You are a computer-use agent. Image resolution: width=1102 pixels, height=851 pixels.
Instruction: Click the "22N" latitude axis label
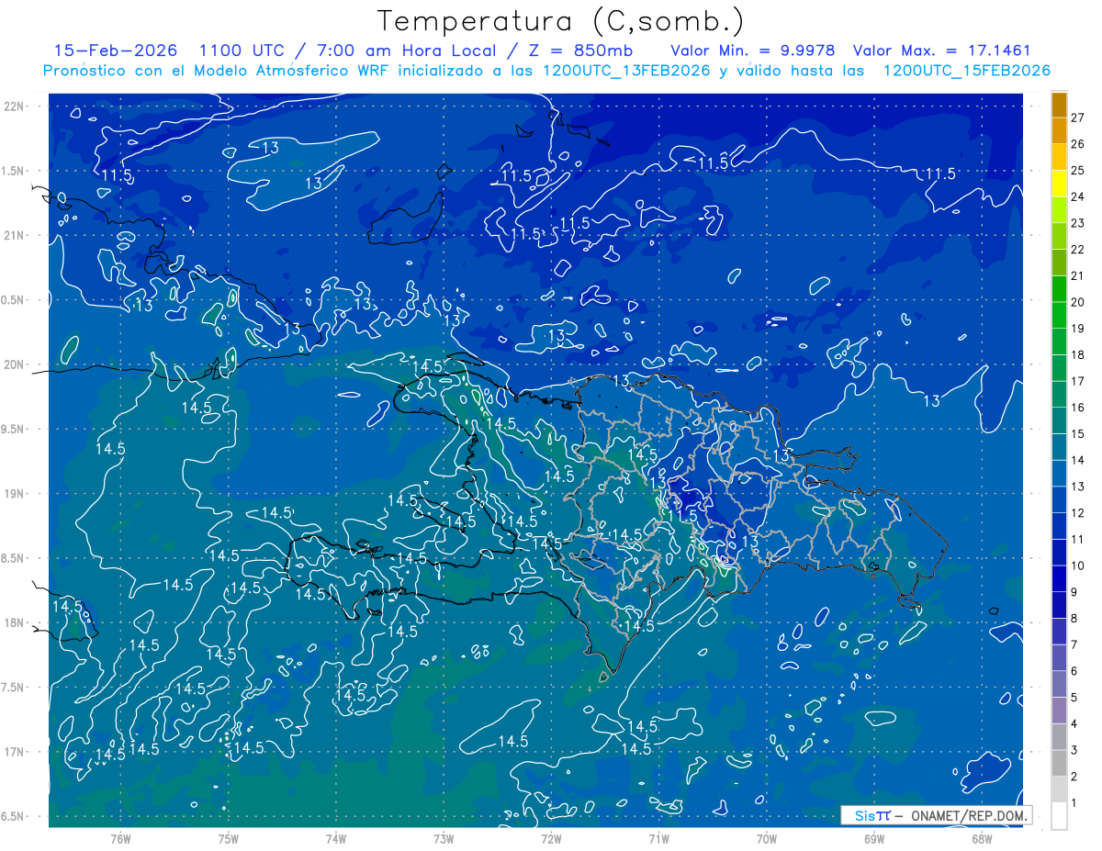pyautogui.click(x=15, y=106)
